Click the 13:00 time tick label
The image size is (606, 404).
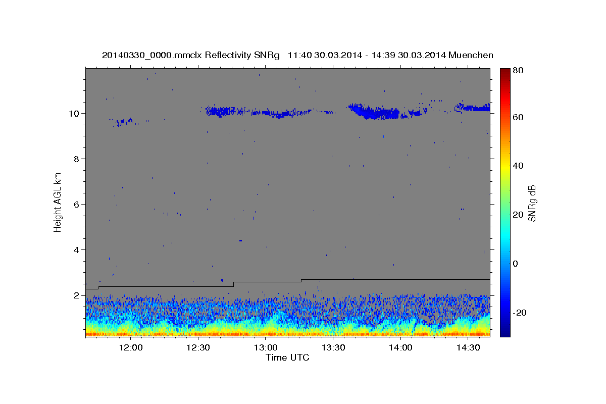(x=266, y=347)
